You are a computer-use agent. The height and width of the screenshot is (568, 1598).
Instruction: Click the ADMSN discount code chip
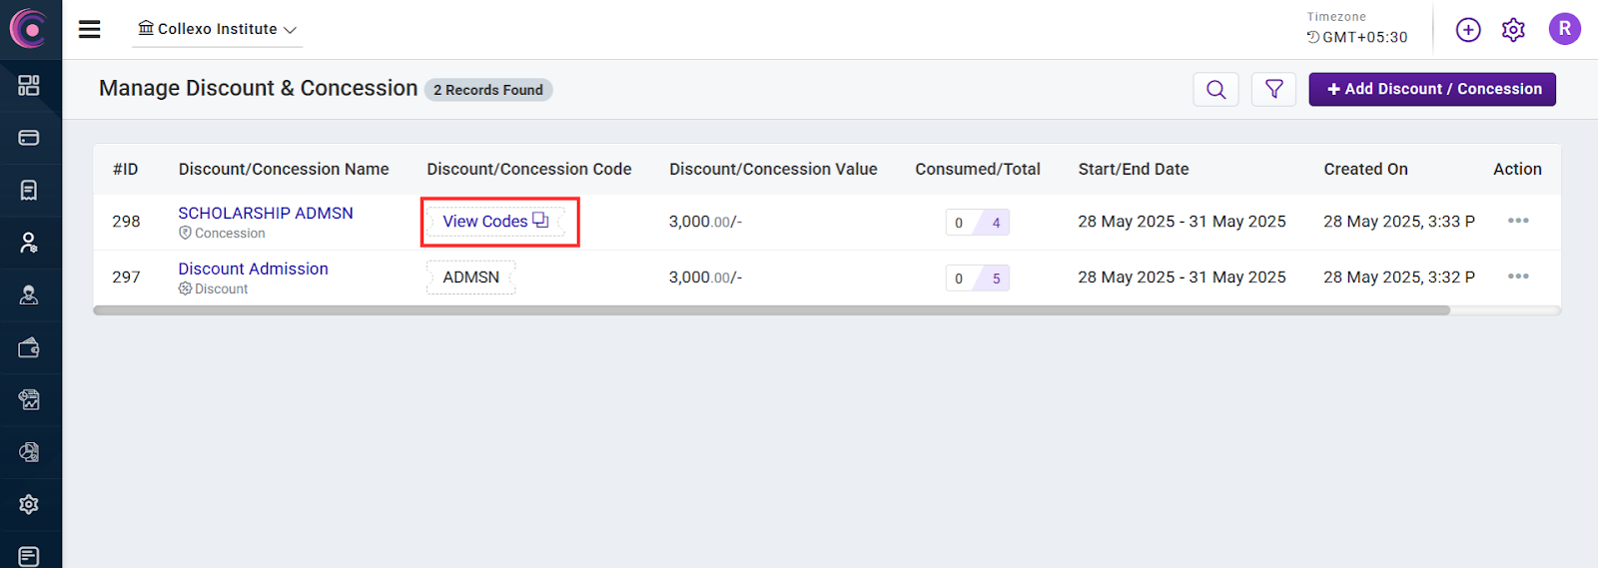point(470,278)
